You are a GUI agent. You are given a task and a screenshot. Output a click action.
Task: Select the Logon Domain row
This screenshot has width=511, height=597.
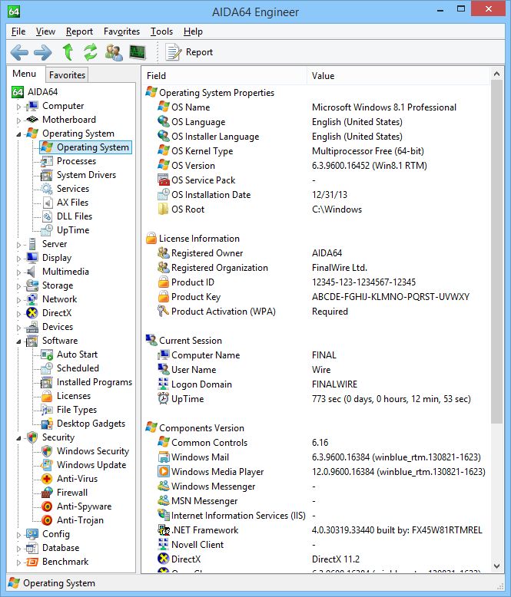pos(316,384)
